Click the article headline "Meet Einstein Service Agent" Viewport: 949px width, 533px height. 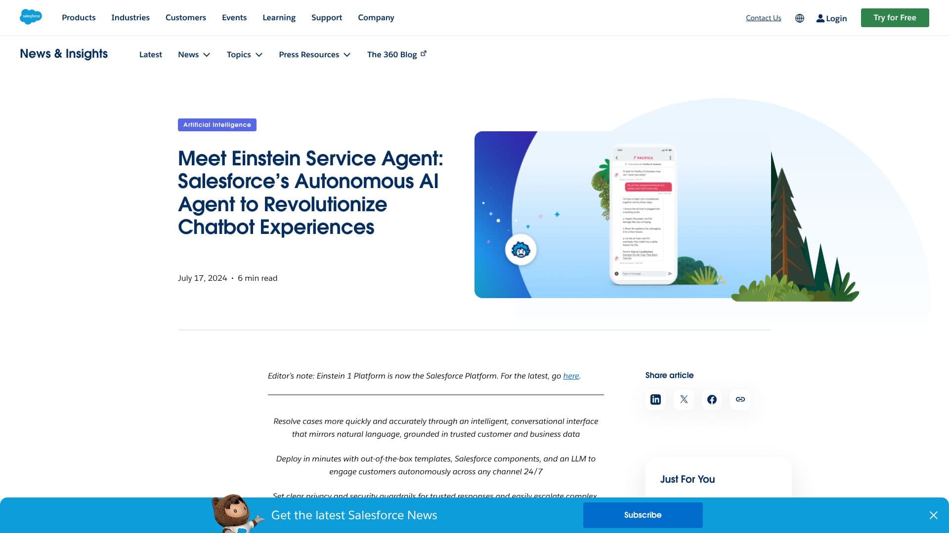(x=310, y=192)
